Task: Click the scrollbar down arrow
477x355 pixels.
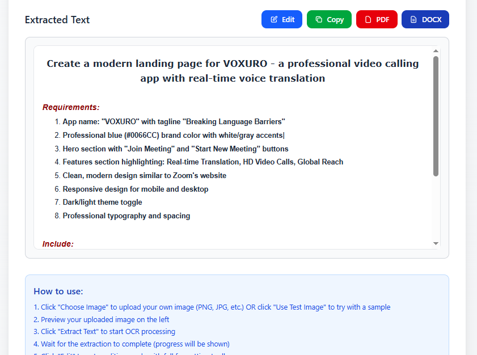Action: (436, 243)
